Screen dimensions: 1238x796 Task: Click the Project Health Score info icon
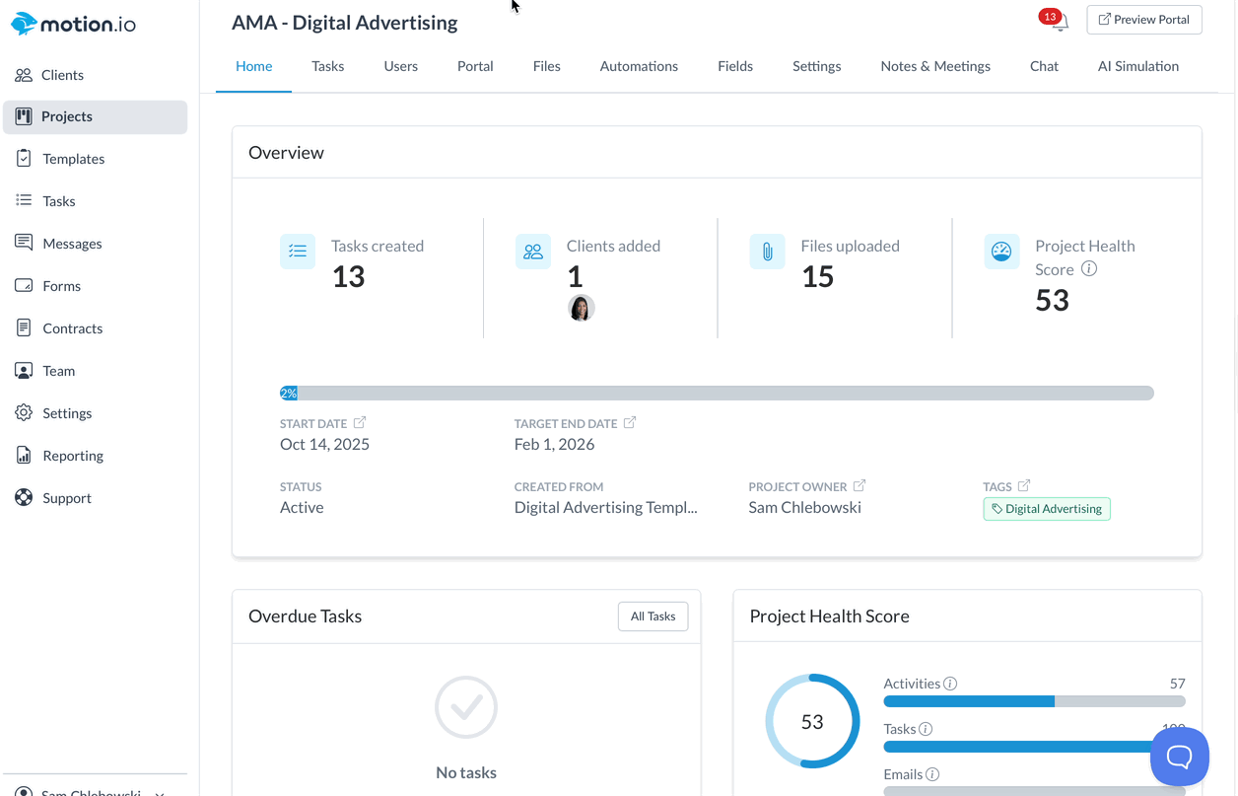[1089, 269]
